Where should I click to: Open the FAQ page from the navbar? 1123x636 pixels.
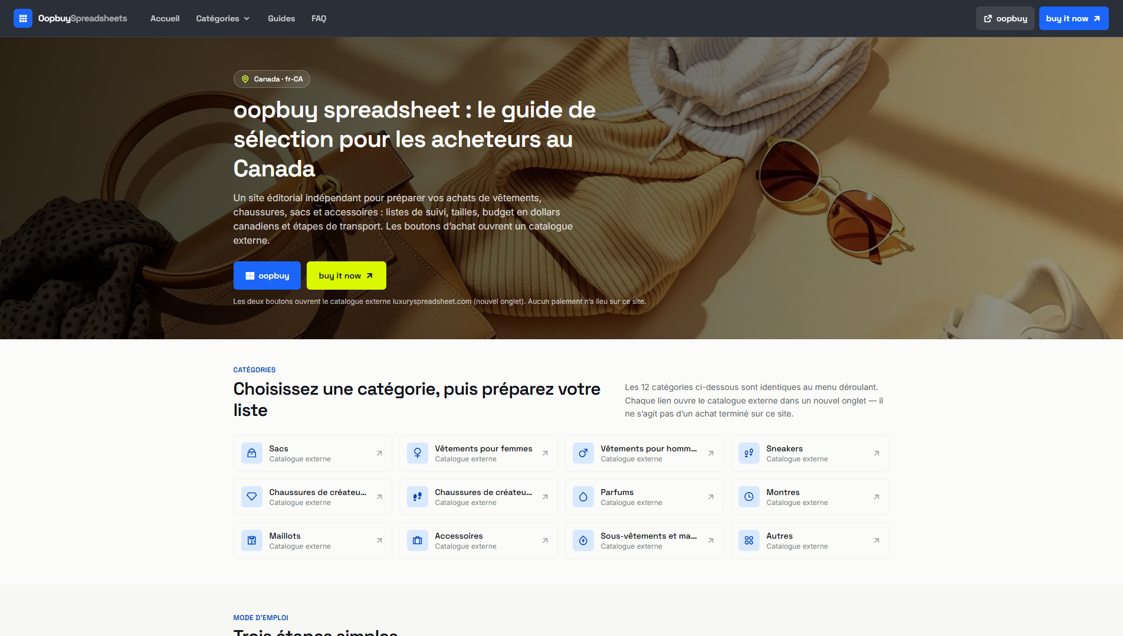[319, 18]
